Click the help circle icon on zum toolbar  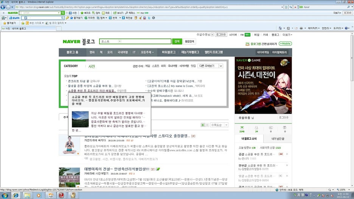(x=154, y=18)
